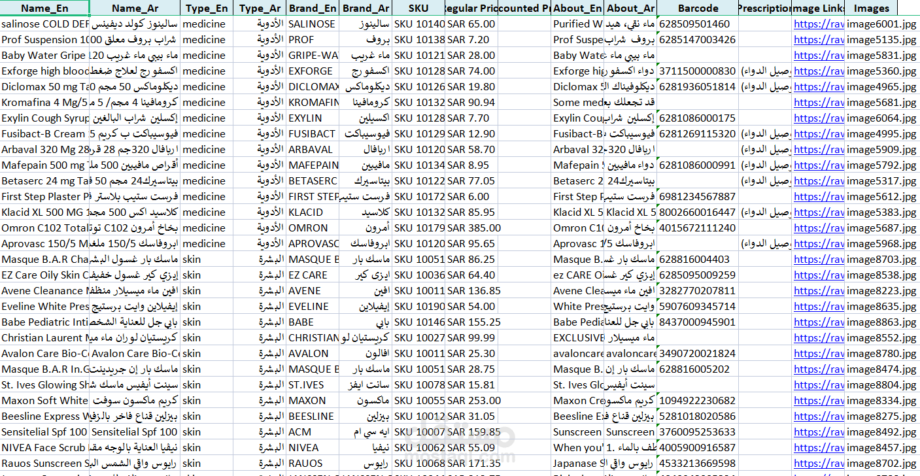The image size is (920, 476).
Task: Select brand cell SALINOSE
Action: [x=313, y=24]
